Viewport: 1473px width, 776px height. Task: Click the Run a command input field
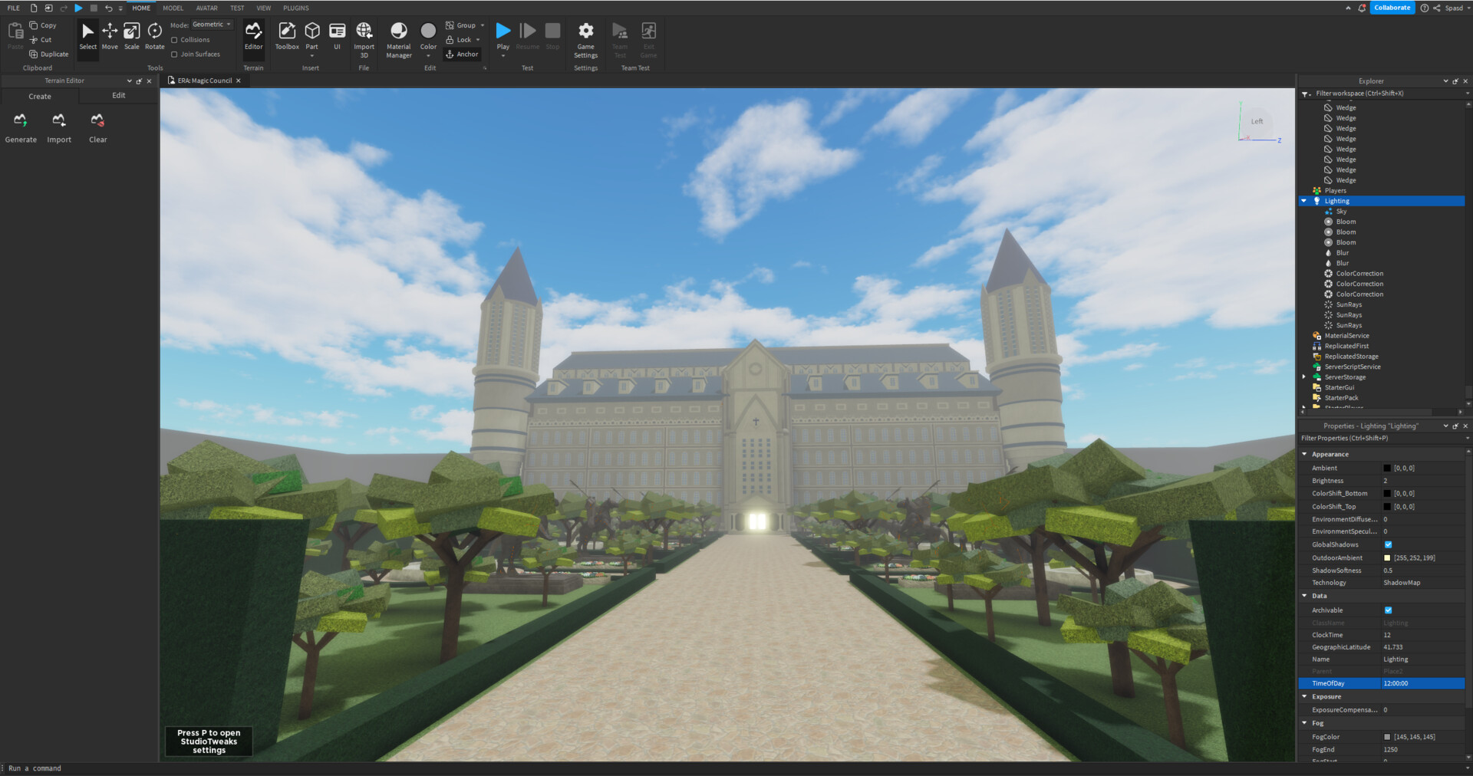34,768
